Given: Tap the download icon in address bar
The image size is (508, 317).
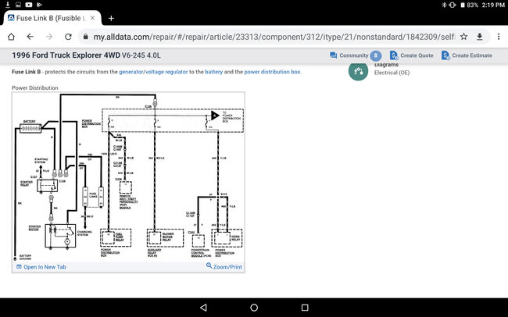Looking at the screenshot, I should [x=480, y=37].
